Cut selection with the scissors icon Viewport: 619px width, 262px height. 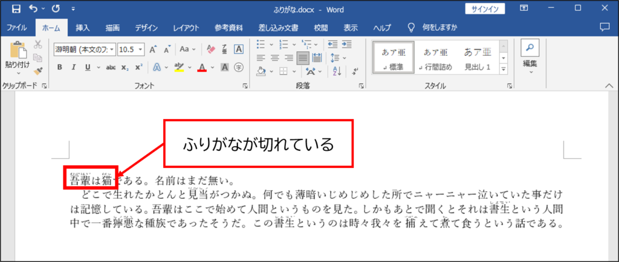[38, 44]
